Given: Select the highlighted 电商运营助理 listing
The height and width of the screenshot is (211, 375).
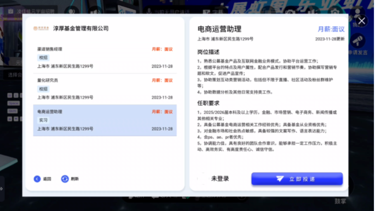Looking at the screenshot, I should (105, 120).
